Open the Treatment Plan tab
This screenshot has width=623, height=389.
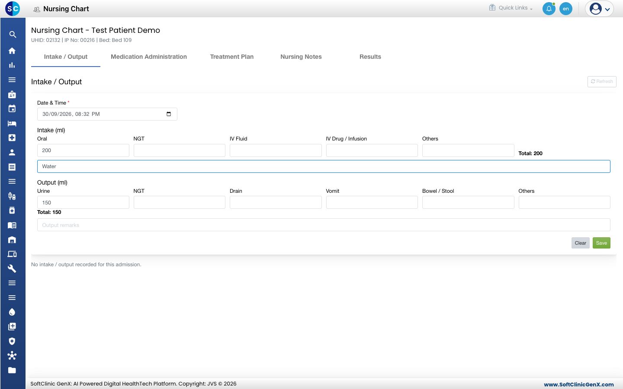pos(232,57)
